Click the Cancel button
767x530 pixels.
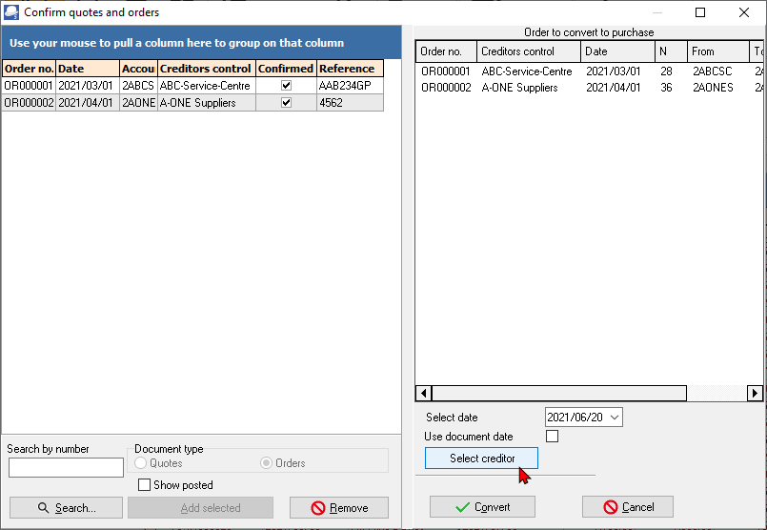(628, 507)
